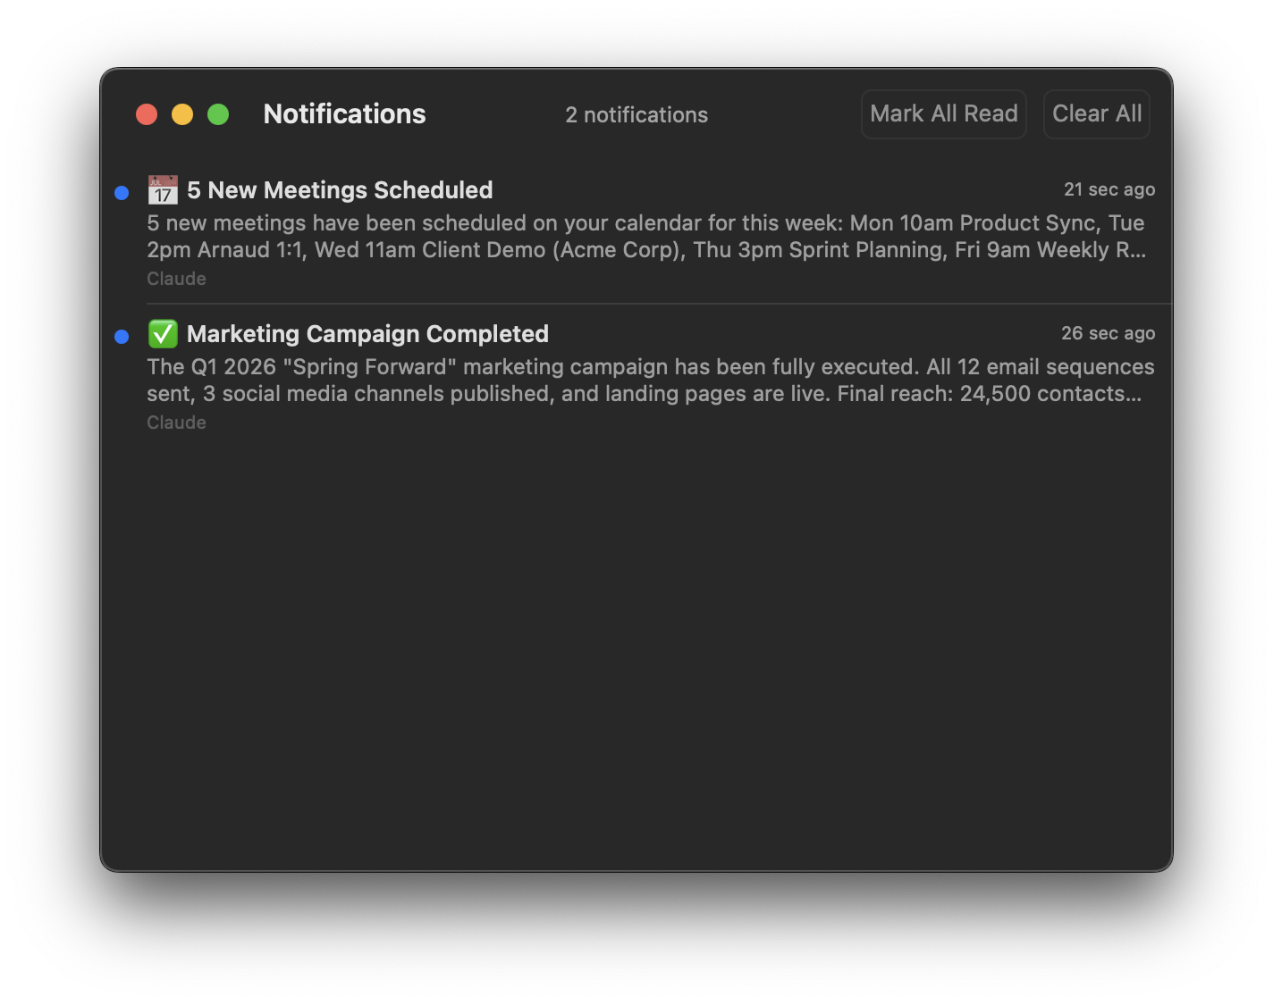
Task: Click the meetings notification body text
Action: coord(645,236)
